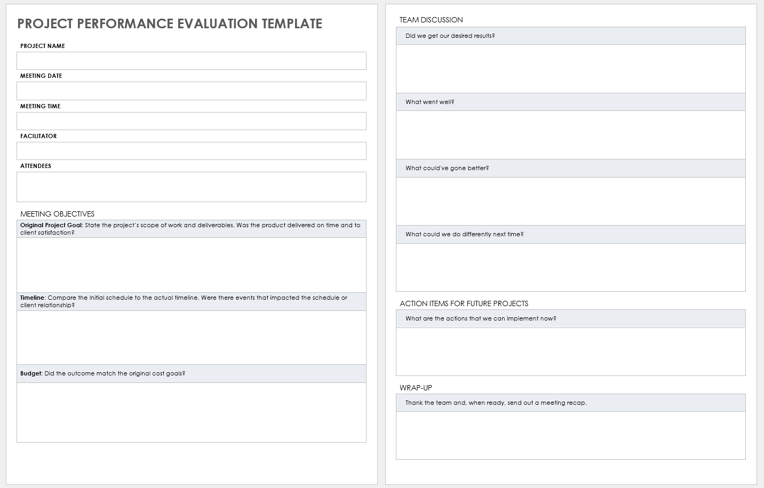Select the Budget answer area
The width and height of the screenshot is (764, 488).
pyautogui.click(x=191, y=412)
